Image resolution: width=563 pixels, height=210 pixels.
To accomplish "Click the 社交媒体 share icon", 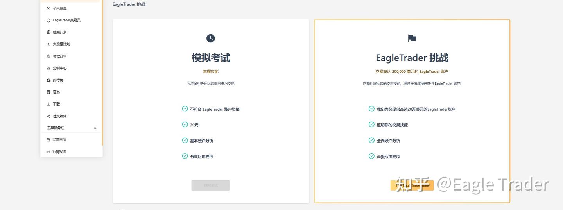I will pyautogui.click(x=48, y=116).
